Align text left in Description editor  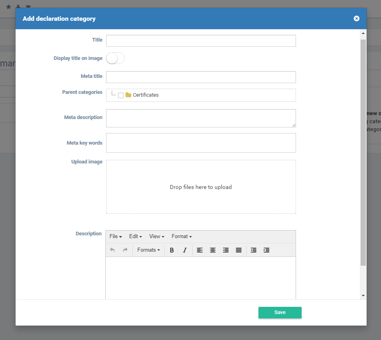(x=200, y=250)
